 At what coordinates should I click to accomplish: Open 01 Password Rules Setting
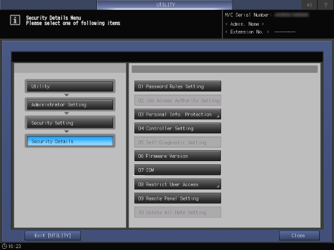(x=178, y=86)
